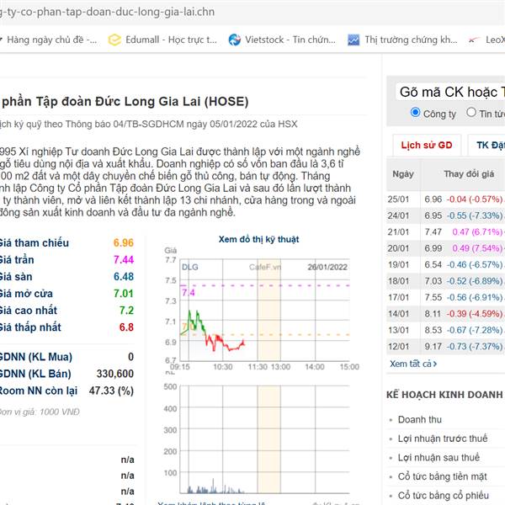Screen dimensions: 505x505
Task: Click the GDNN (KL Mua) label
Action: coord(35,357)
